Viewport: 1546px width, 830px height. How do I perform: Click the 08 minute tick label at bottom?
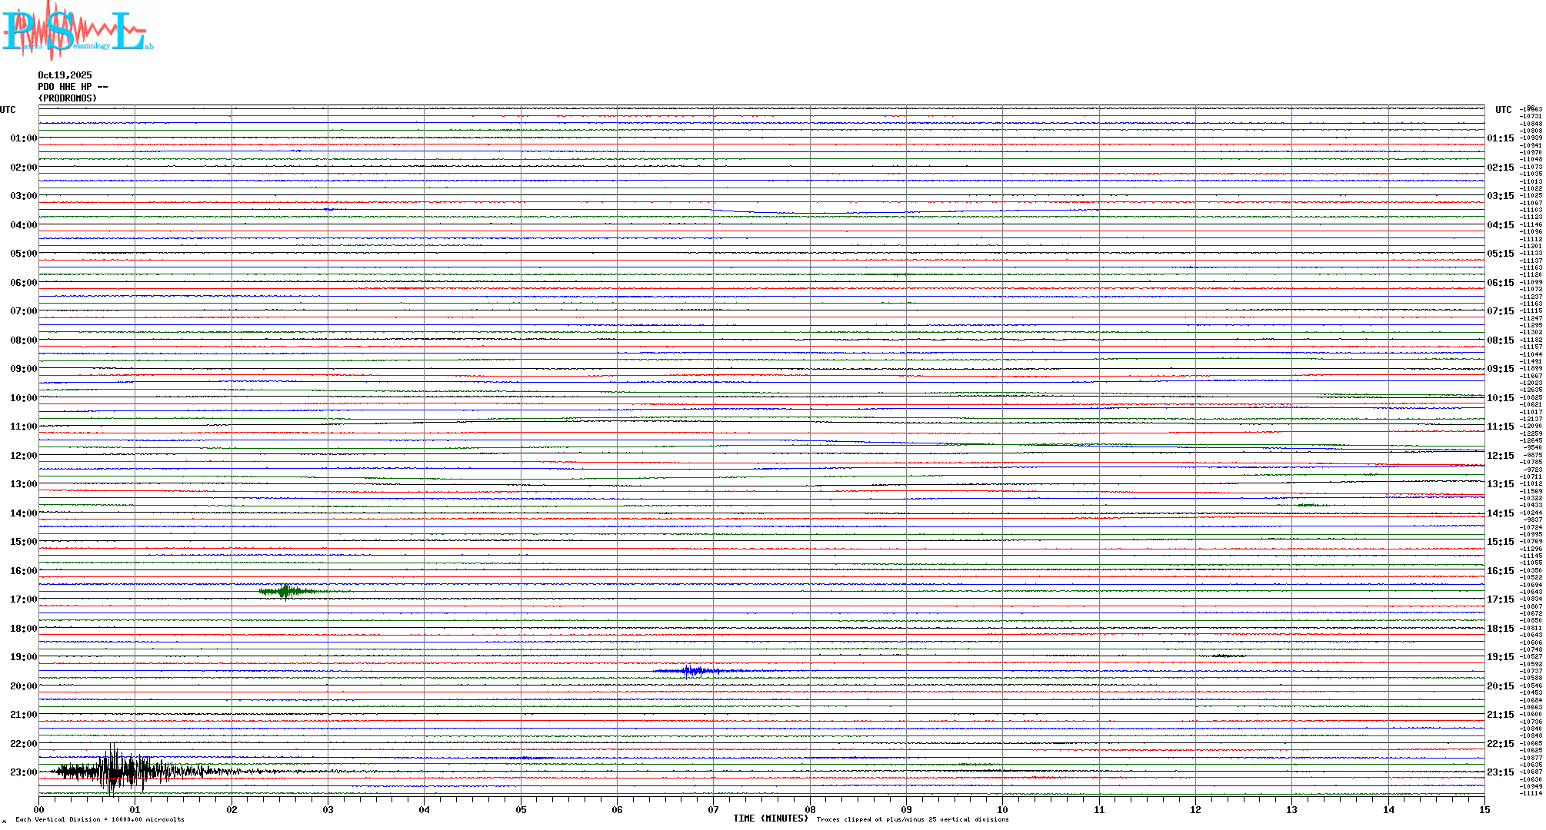pos(810,809)
